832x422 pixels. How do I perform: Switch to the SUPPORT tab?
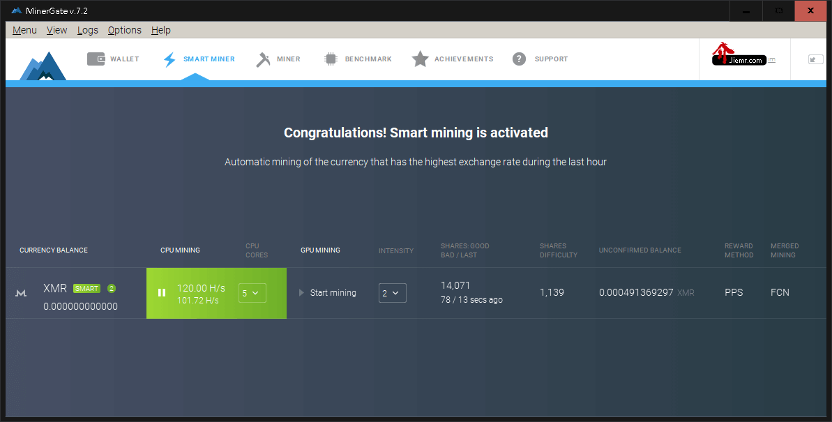coord(552,59)
